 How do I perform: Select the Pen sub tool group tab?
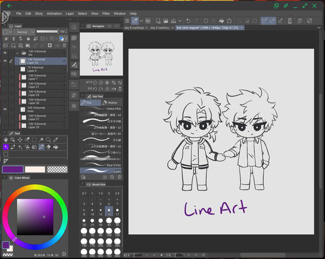90,102
